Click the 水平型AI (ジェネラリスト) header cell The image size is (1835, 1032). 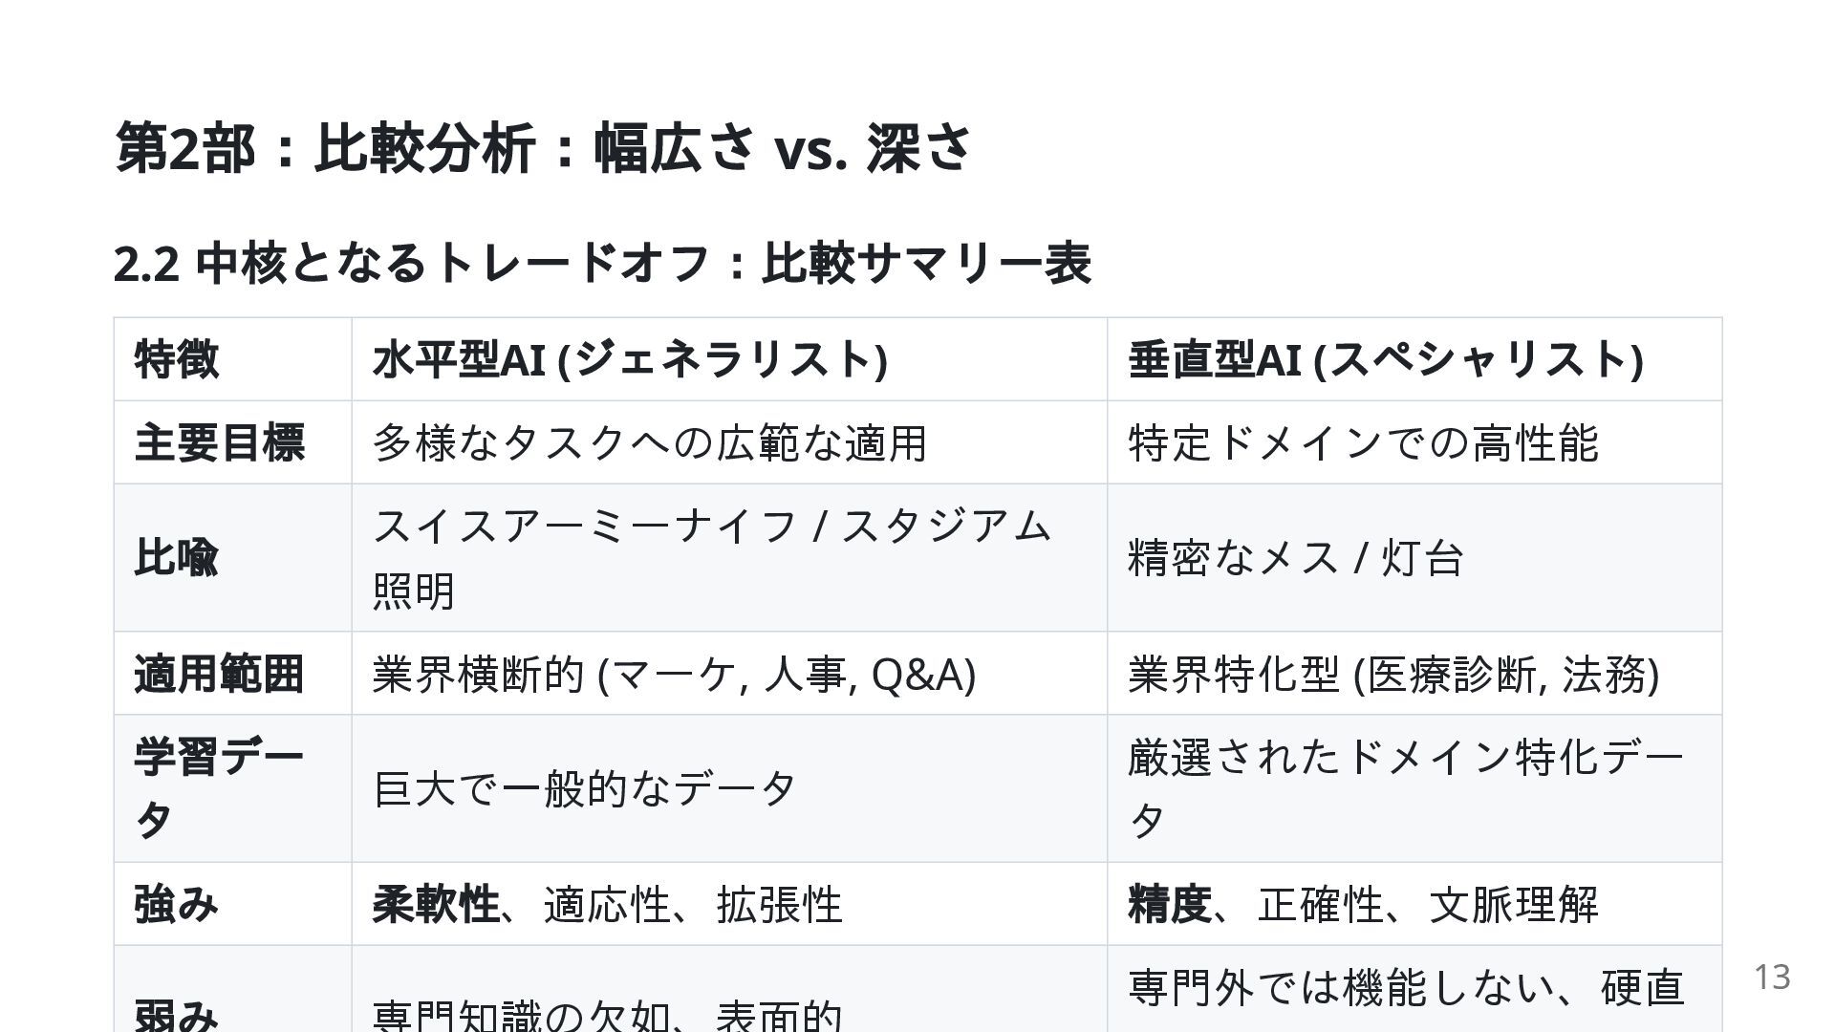729,359
